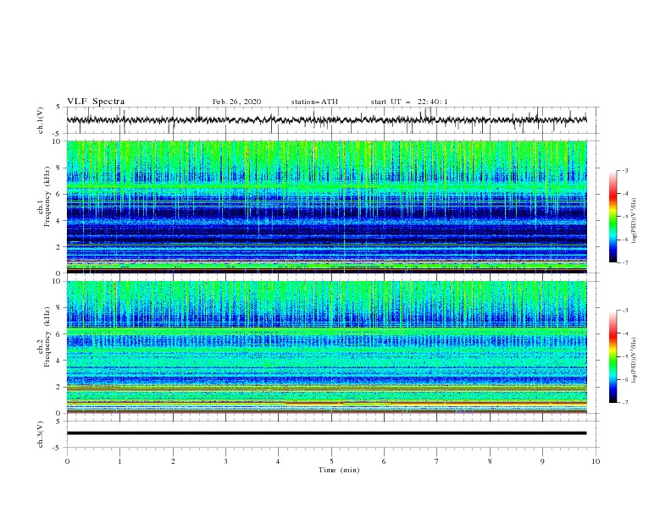This screenshot has height=518, width=671.
Task: Click the "5" tick on the time axis
Action: (331, 461)
